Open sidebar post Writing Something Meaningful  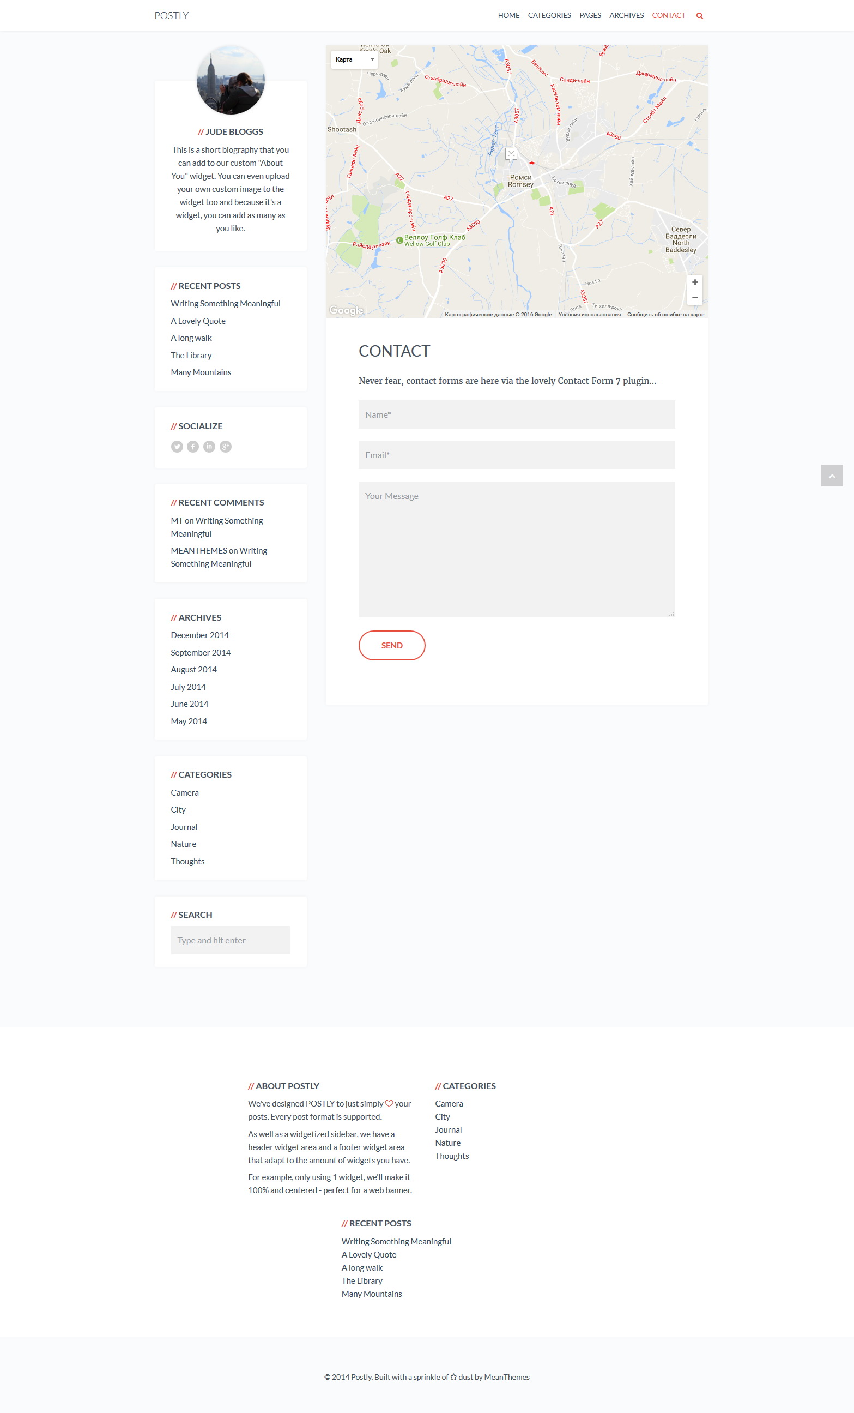[x=225, y=304]
